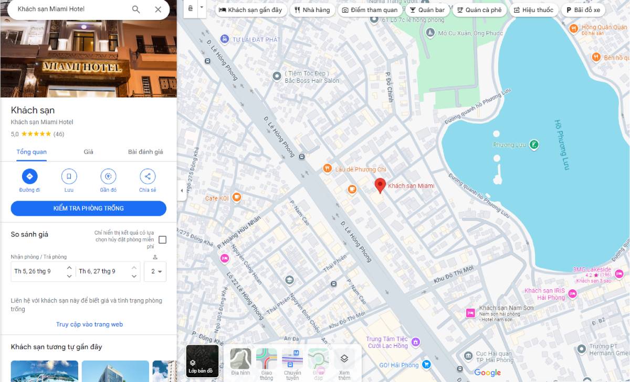
Task: Click the Khách sạn Nam Sơn hotel marker
Action: tap(470, 313)
